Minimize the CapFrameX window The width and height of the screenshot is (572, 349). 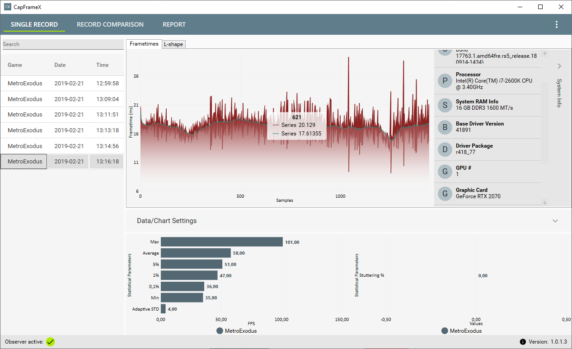point(520,7)
